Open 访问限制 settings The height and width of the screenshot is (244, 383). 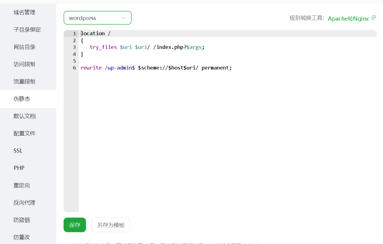tap(24, 64)
